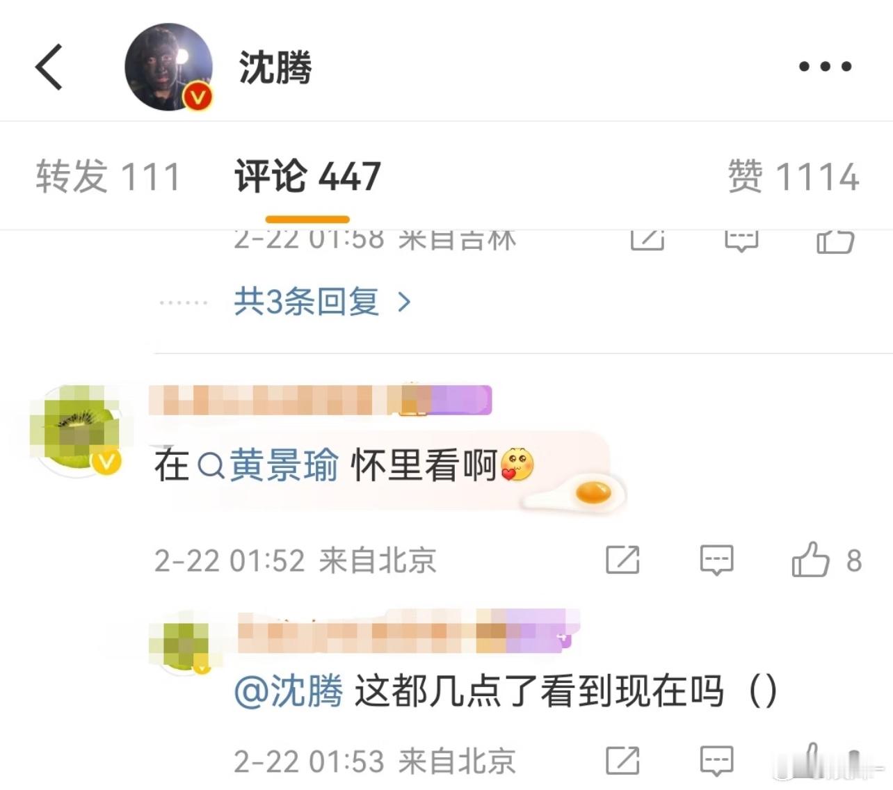
Task: Switch to the 转发 111 tab
Action: pos(108,176)
